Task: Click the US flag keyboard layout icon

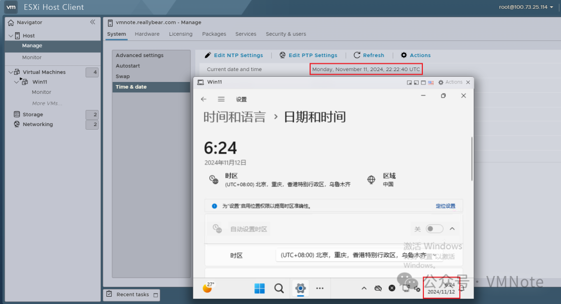Action: coord(431,82)
